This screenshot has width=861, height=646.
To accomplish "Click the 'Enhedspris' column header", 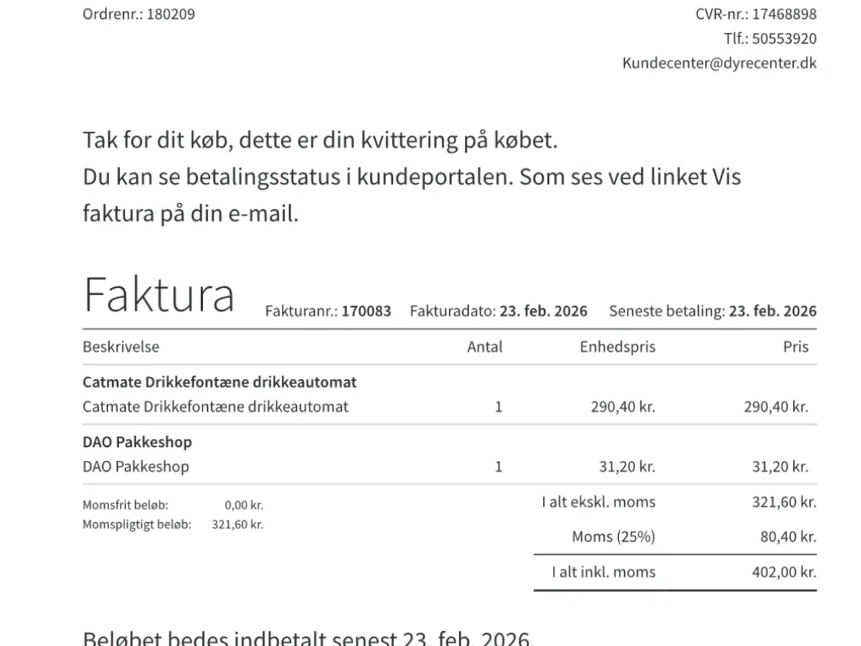I will click(x=617, y=347).
